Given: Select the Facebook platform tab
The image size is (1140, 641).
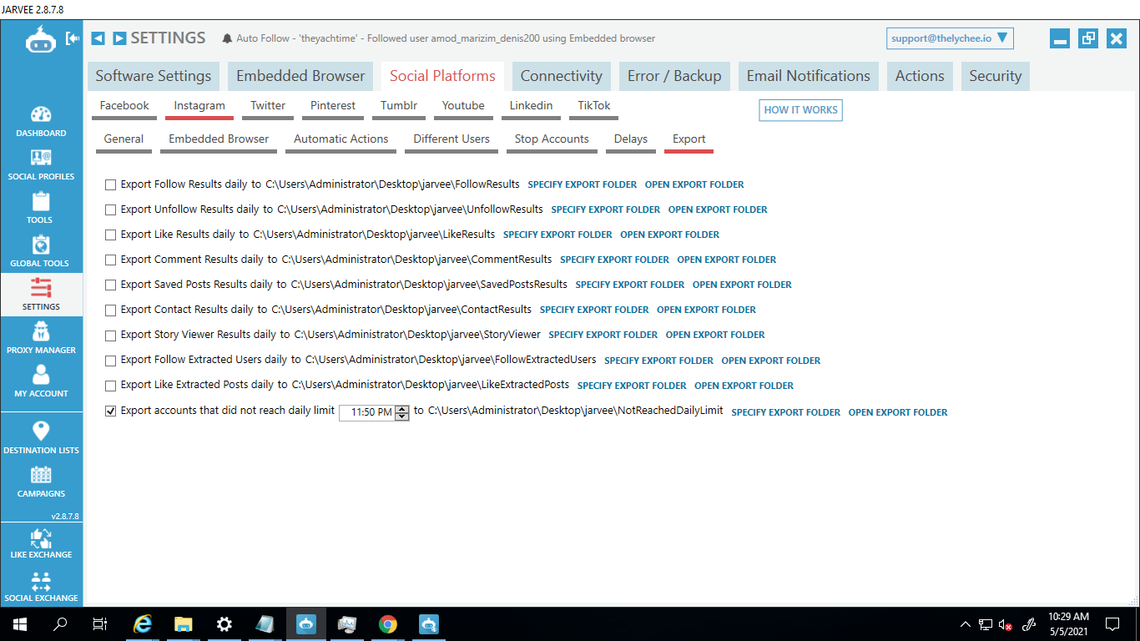Looking at the screenshot, I should (x=124, y=107).
